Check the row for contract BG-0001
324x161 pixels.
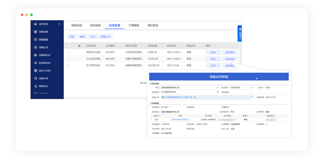(69, 59)
